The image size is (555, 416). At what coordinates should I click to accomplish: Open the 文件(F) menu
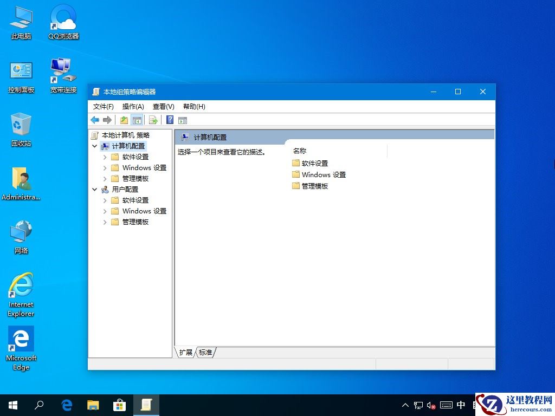point(104,106)
